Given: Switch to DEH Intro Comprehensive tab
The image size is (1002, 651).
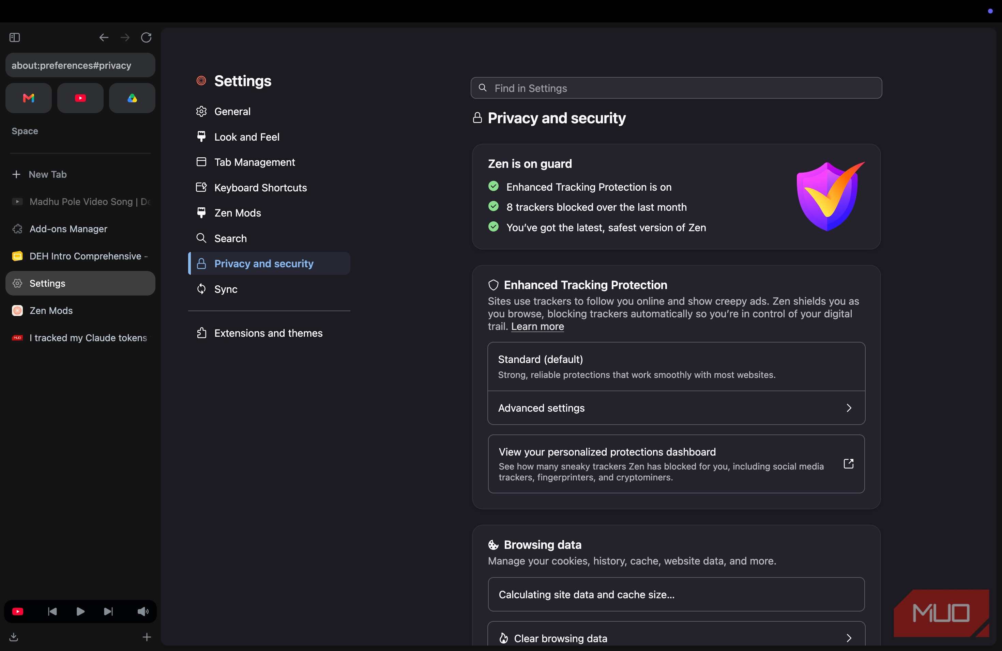Looking at the screenshot, I should [80, 256].
